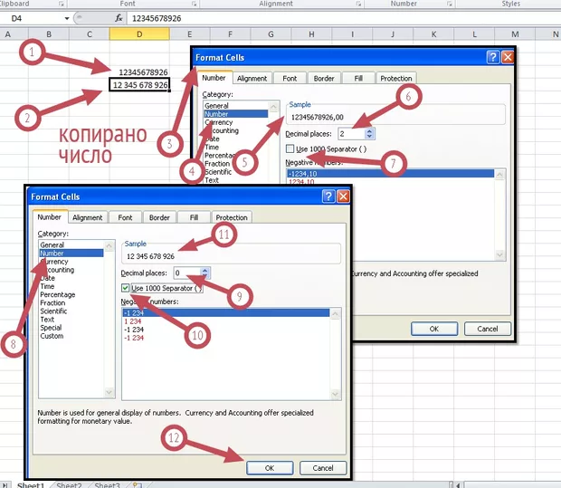This screenshot has width=561, height=488.
Task: Open the Name Box dropdown arrow beside D4
Action: pyautogui.click(x=67, y=18)
